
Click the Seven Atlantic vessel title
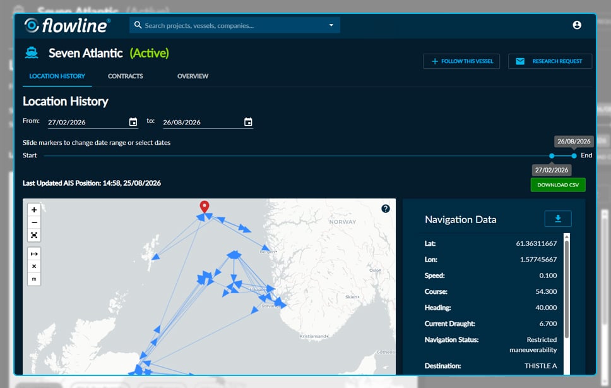[86, 53]
